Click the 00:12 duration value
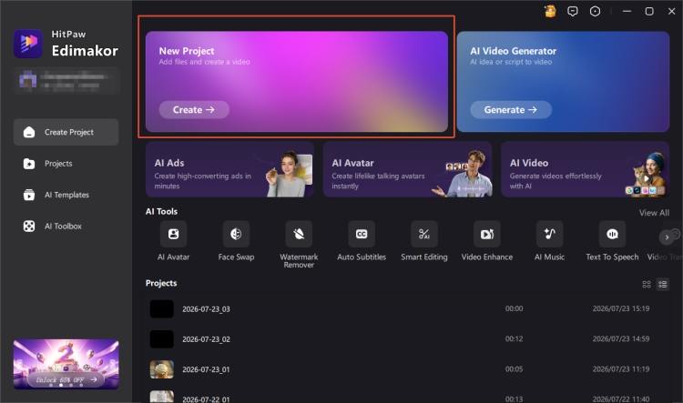Screen dimensions: 683x403 click(514, 338)
